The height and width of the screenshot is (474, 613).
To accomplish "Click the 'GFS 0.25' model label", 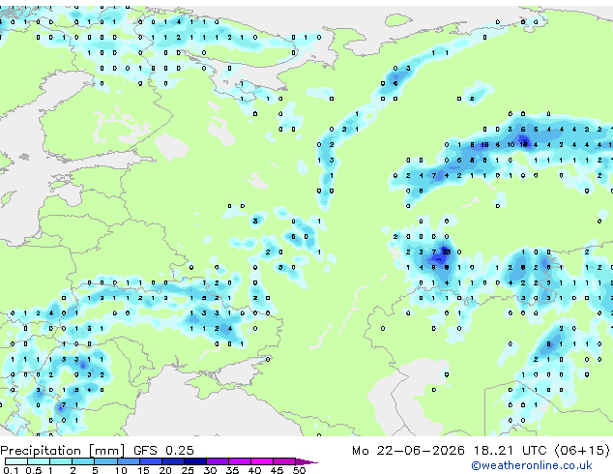I will 163,451.
